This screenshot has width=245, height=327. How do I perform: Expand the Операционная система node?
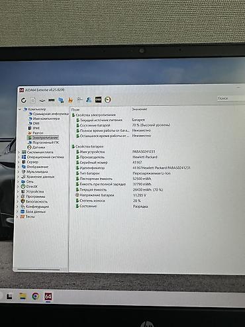tap(19, 157)
